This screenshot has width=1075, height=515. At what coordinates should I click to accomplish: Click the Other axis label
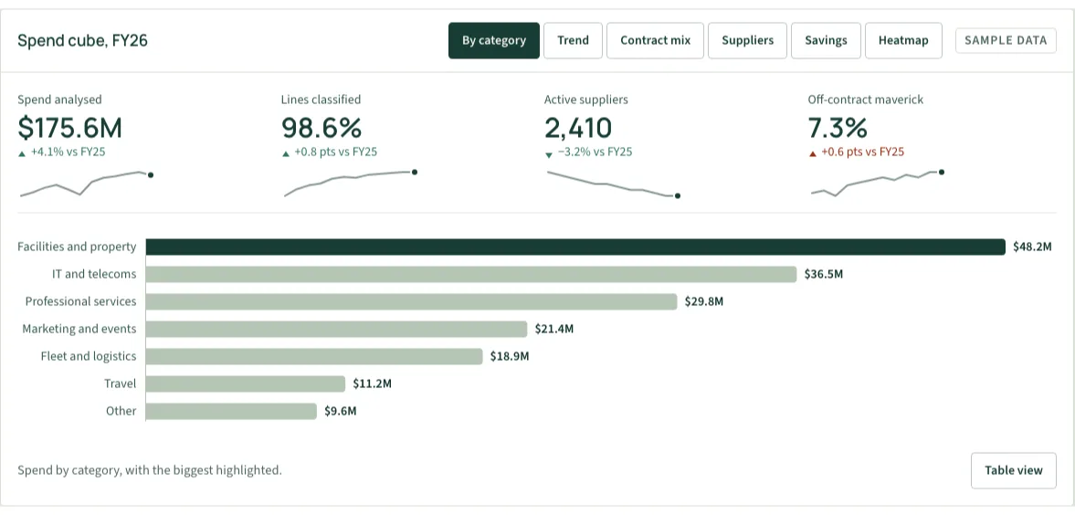click(x=121, y=412)
